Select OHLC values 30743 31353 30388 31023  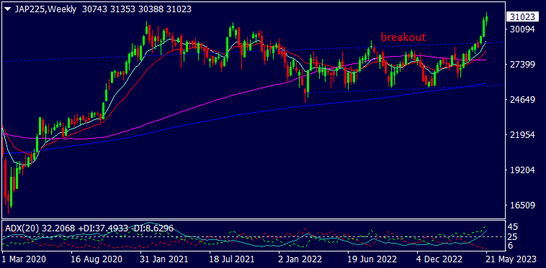[x=137, y=9]
